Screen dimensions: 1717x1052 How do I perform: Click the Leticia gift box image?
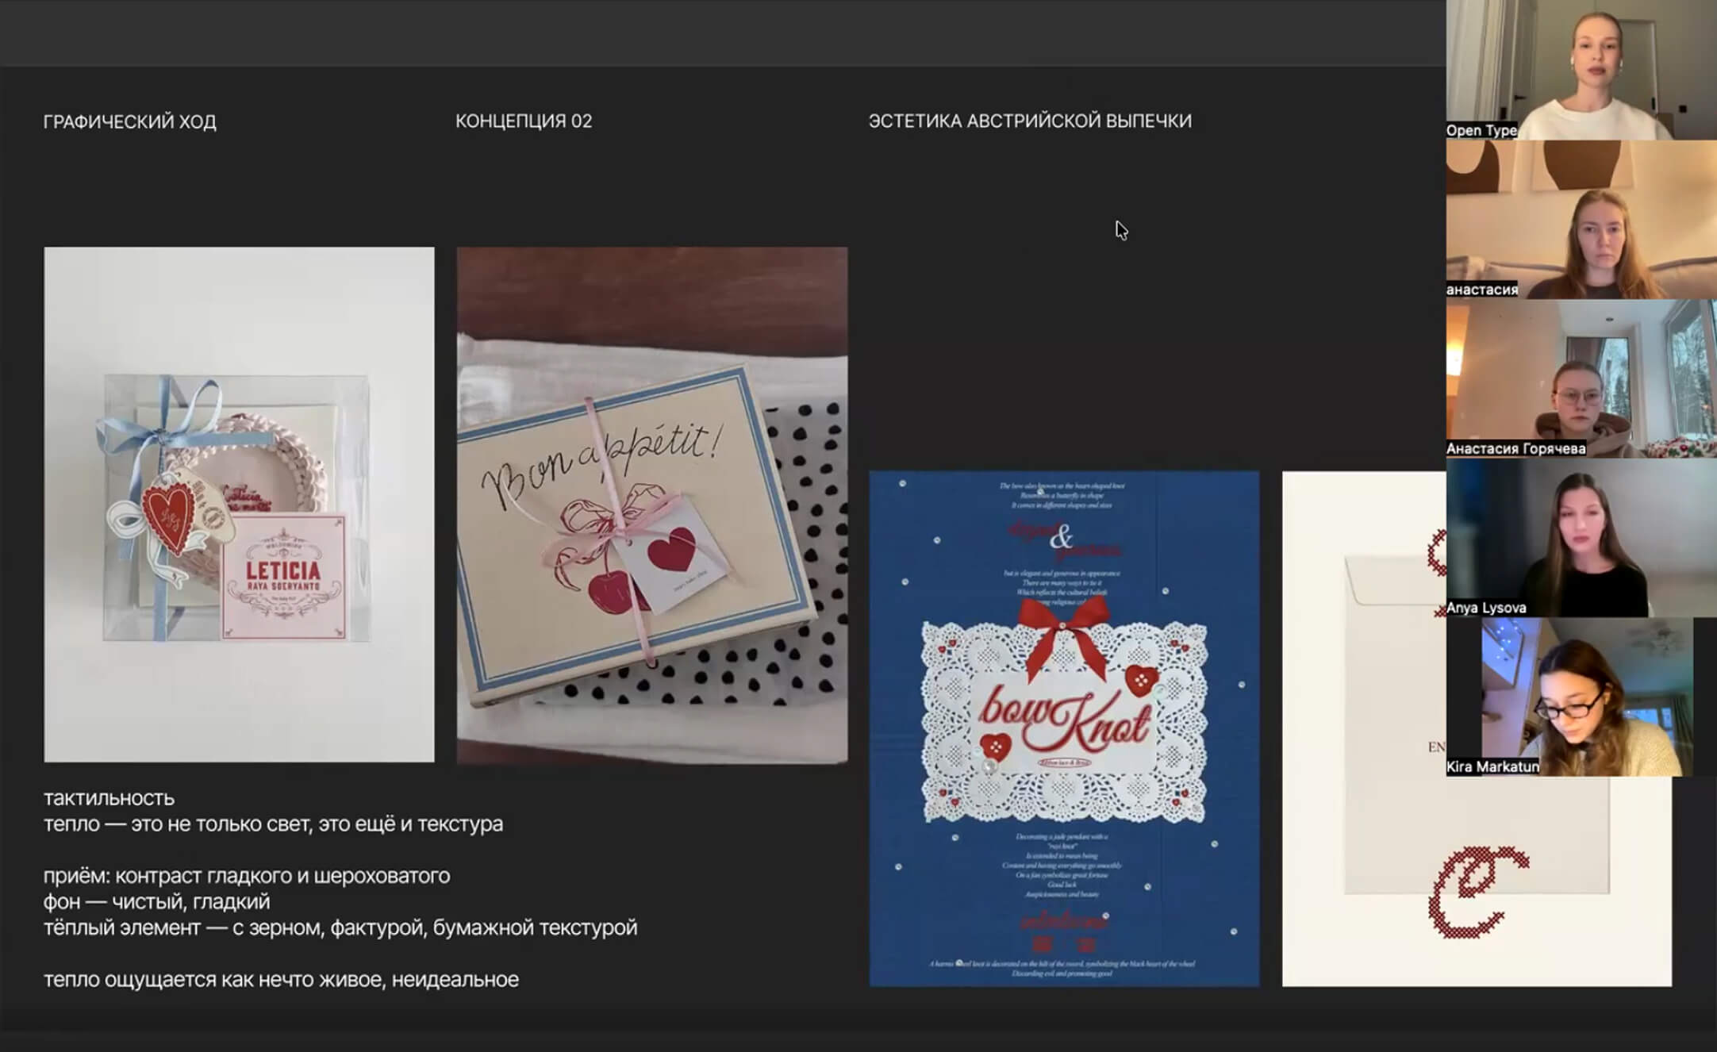point(239,505)
